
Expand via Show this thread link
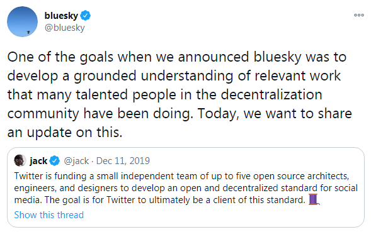click(x=49, y=215)
